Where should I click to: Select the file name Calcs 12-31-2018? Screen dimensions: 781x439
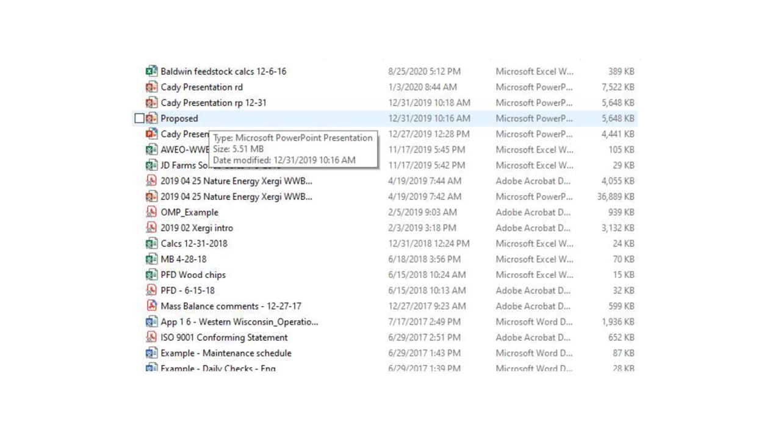[x=194, y=243]
